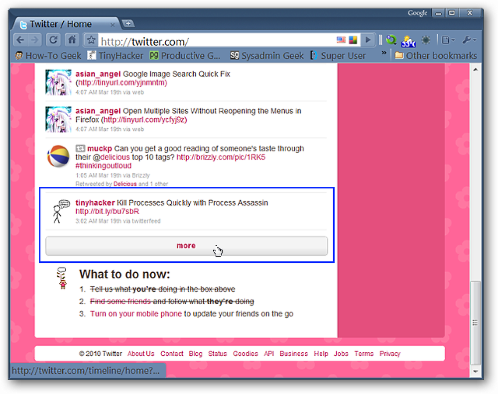
Task: Open the brizzly.com/pic/1RK5 link
Action: click(x=221, y=157)
